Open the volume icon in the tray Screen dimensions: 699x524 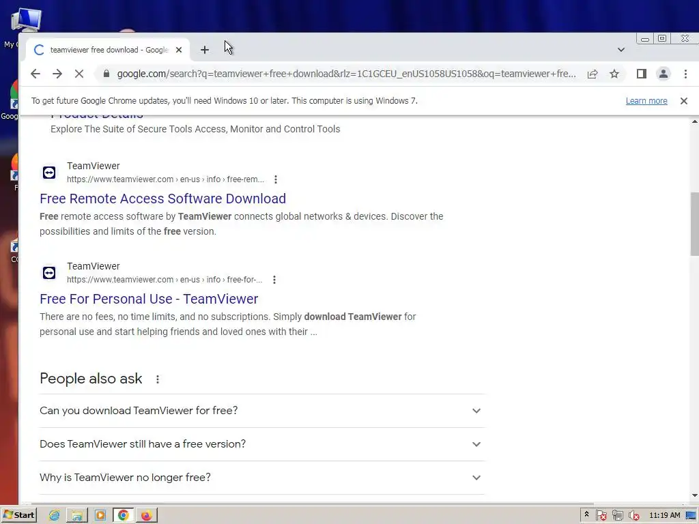pyautogui.click(x=633, y=516)
